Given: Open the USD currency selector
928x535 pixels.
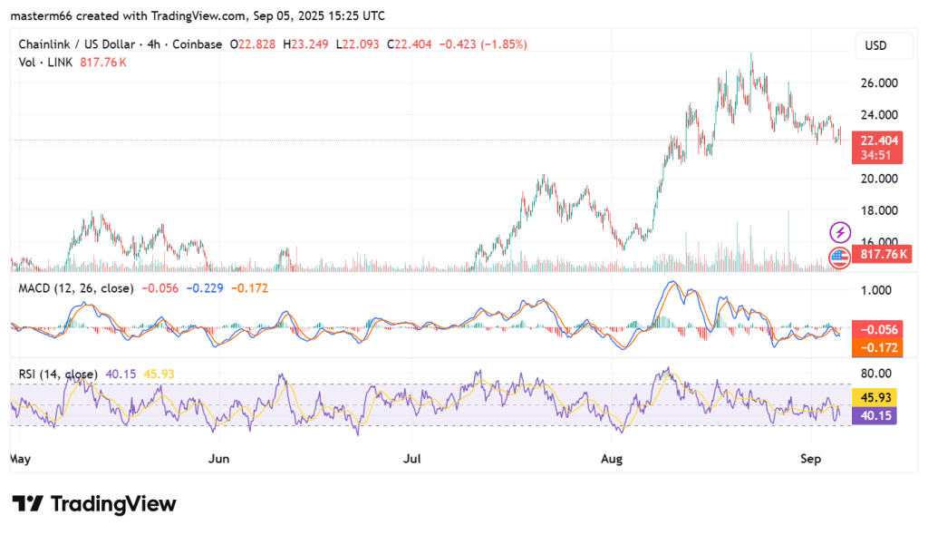Looking at the screenshot, I should tap(884, 45).
